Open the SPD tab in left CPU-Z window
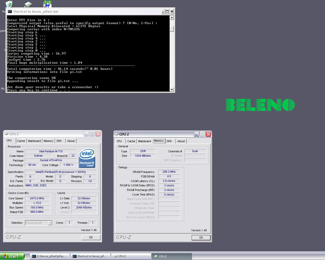325x260 pixels. pos(59,141)
